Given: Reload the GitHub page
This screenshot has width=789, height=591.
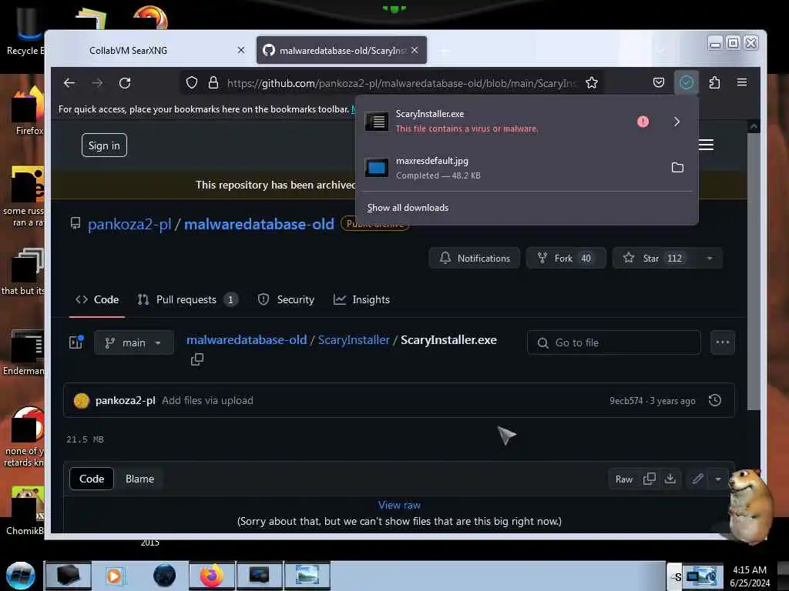Looking at the screenshot, I should (x=125, y=83).
